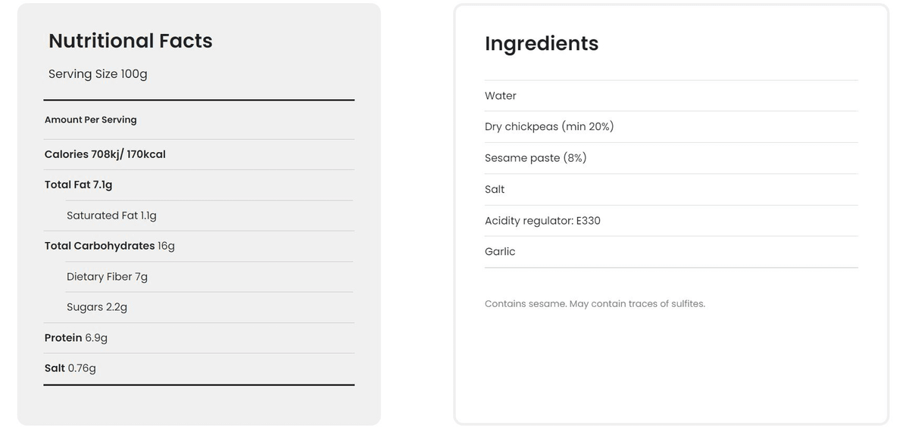Click the word sulfites in allergen note

pyautogui.click(x=688, y=304)
